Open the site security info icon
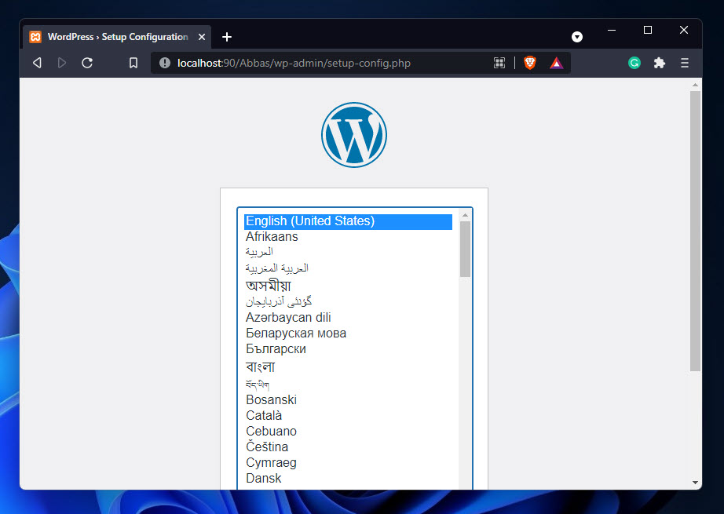 pos(165,63)
